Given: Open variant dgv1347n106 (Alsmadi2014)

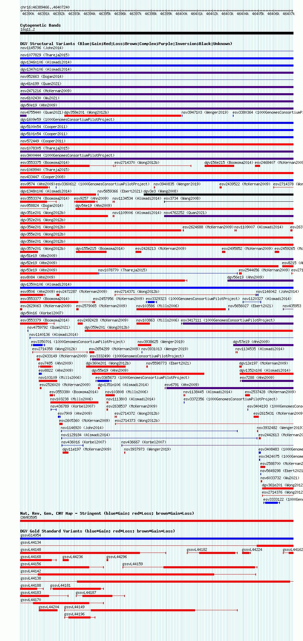Looking at the screenshot, I should (46, 69).
